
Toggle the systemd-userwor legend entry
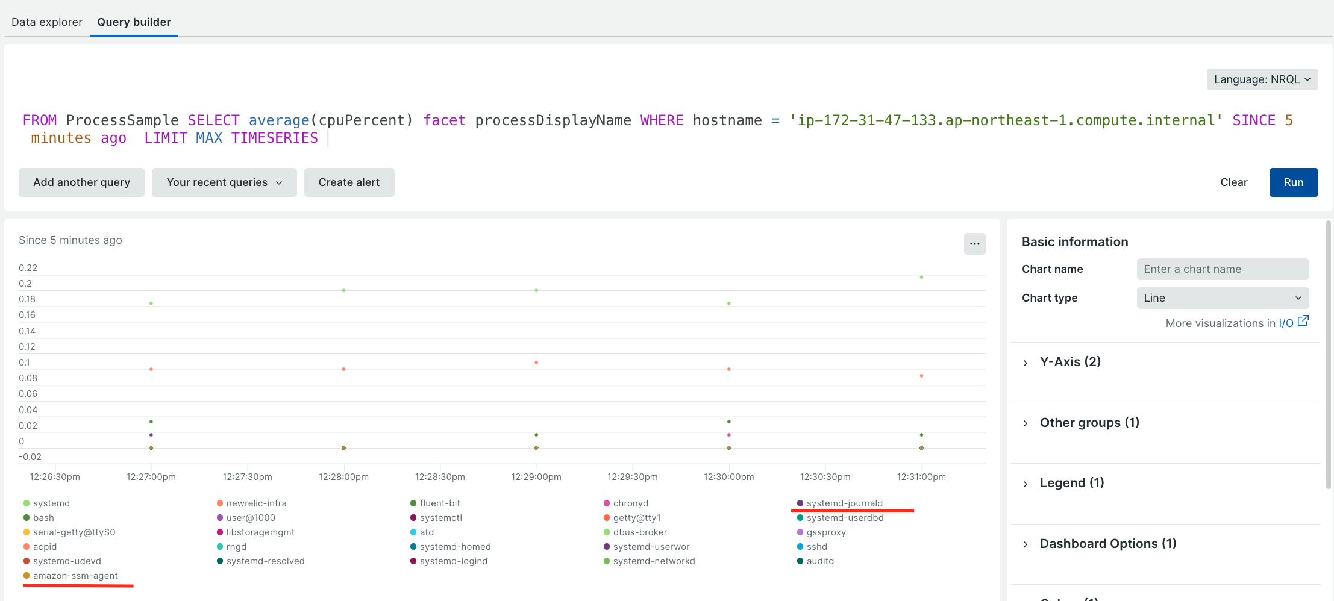tap(647, 547)
